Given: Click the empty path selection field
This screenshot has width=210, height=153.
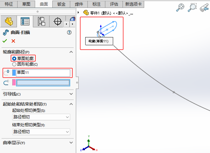Looking at the screenshot, I should (43, 83).
